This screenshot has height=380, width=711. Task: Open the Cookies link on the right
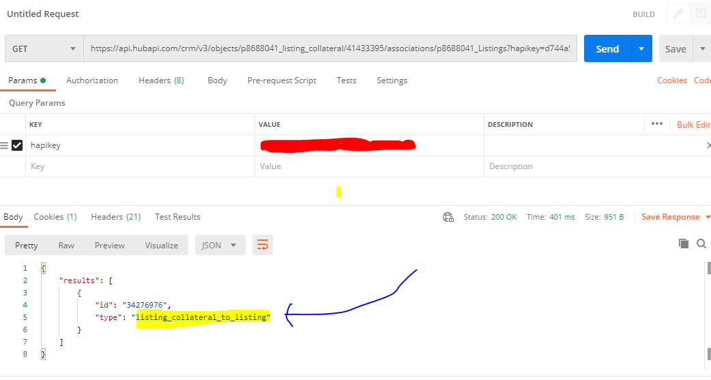671,81
